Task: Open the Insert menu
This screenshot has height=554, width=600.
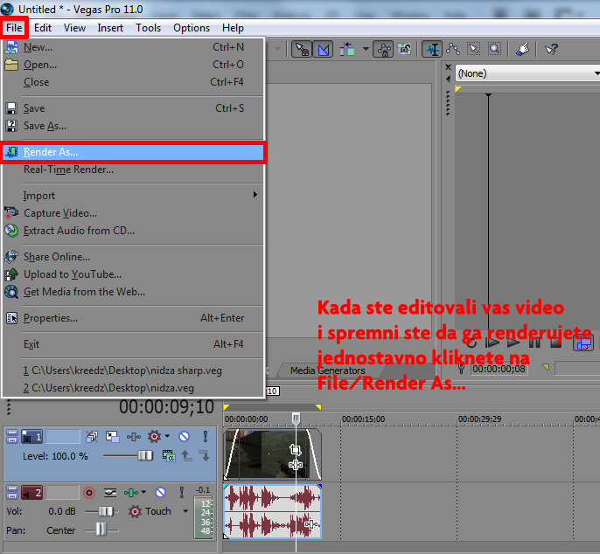Action: coord(110,28)
